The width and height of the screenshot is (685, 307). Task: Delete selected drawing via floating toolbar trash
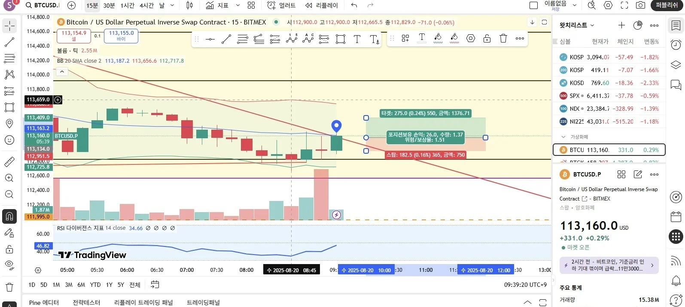[x=503, y=39]
